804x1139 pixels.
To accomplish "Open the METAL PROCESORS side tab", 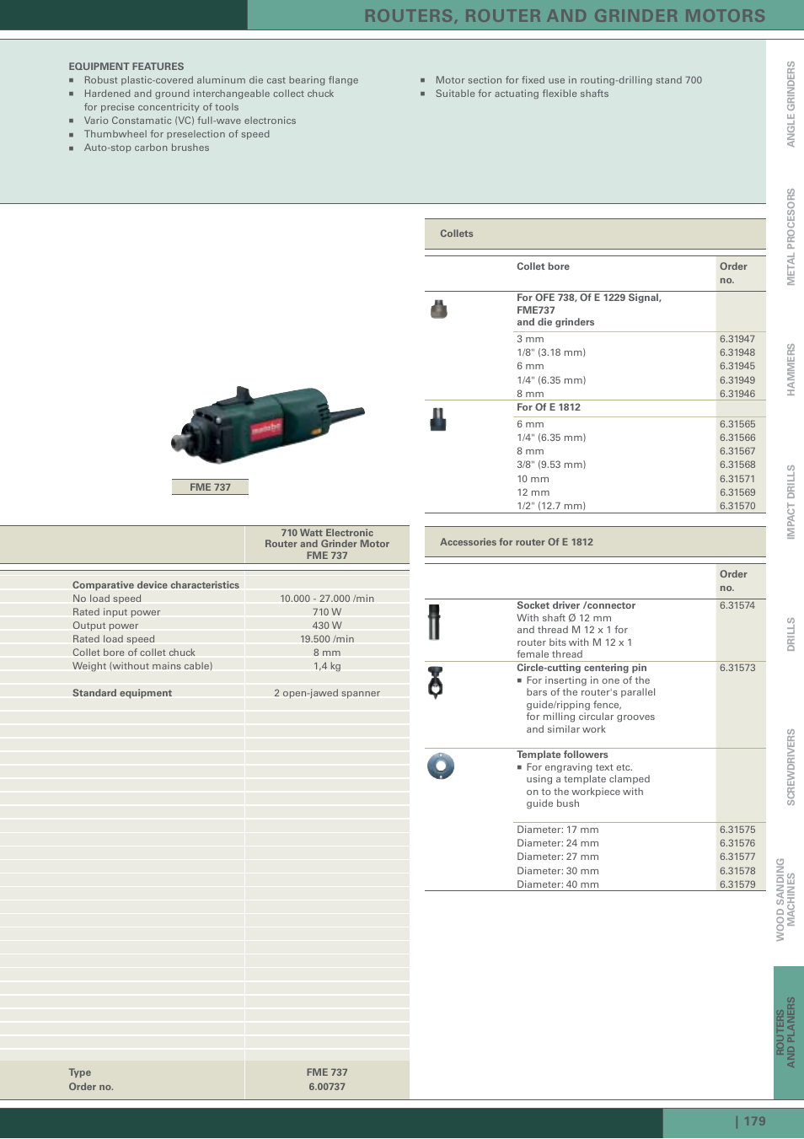I will pos(791,237).
